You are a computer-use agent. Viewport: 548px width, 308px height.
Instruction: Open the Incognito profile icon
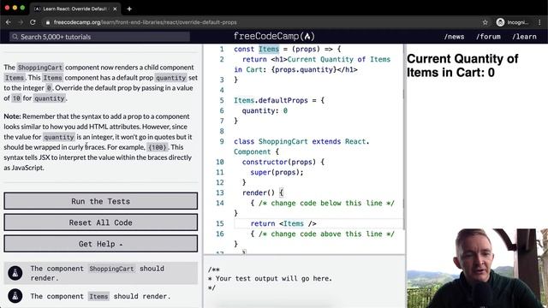tap(500, 22)
